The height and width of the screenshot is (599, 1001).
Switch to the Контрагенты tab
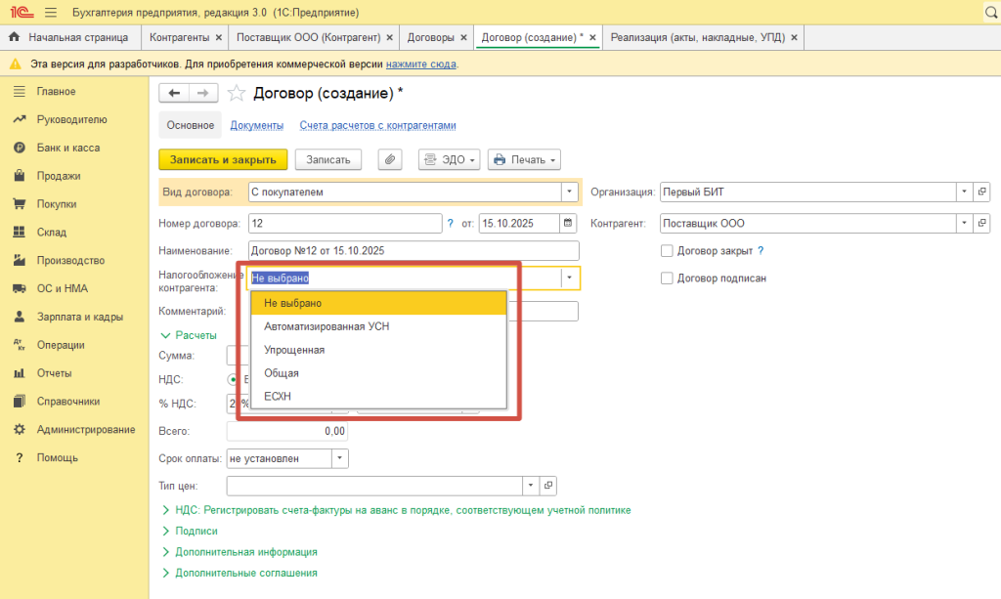coord(184,37)
